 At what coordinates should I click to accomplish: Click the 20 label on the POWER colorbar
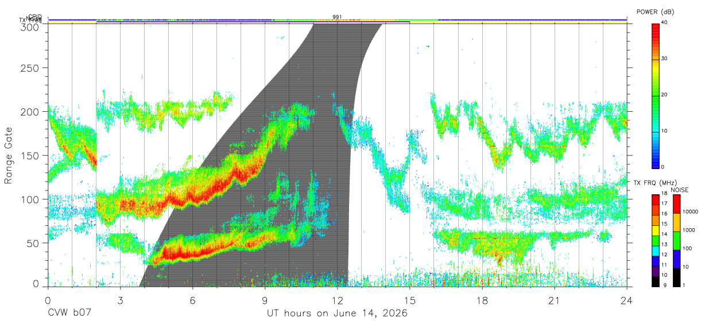pos(664,95)
